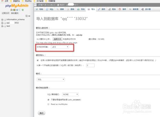Open the Operations (操作) tab with wrench icon
The height and width of the screenshot is (117, 160).
(101, 9)
